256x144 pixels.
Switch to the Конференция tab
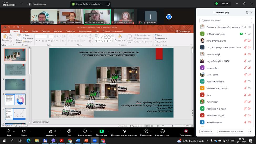tap(38, 4)
